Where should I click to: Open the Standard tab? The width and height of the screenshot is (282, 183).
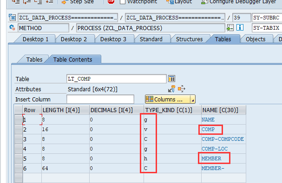pos(151,39)
